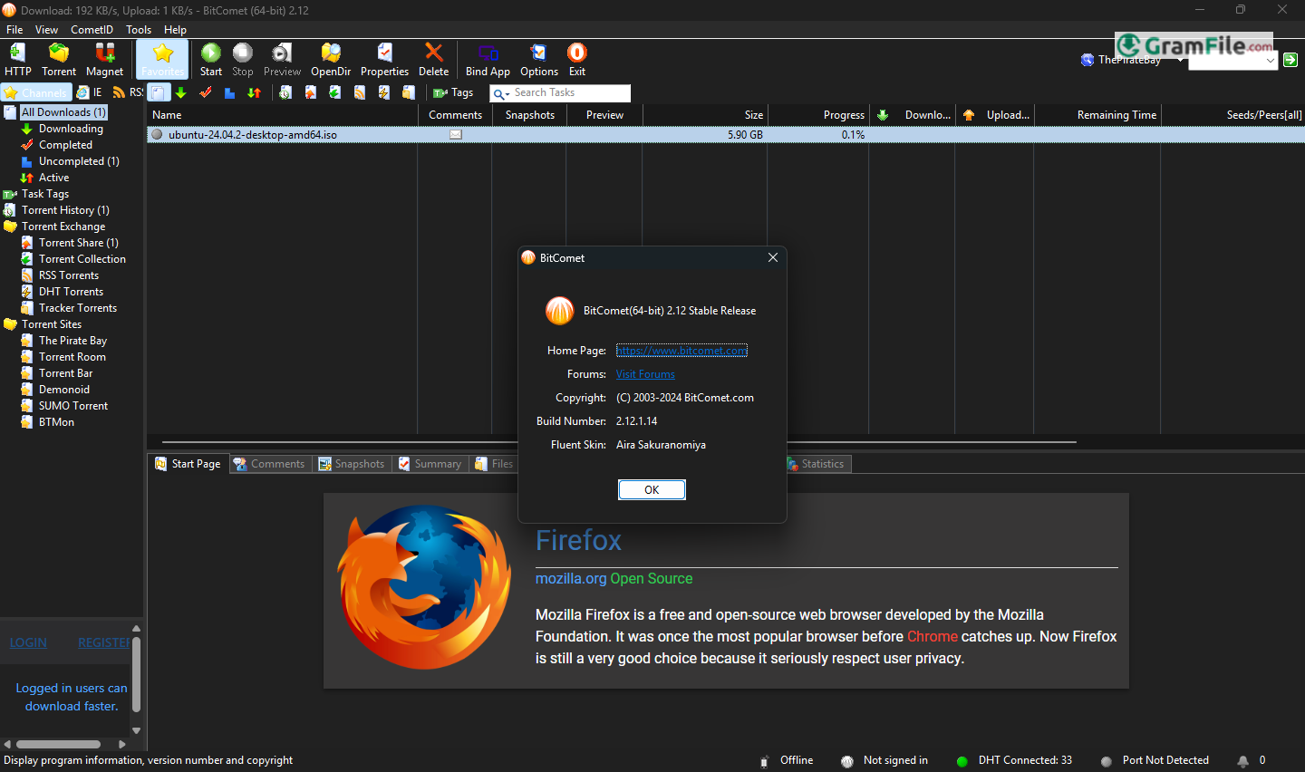The image size is (1305, 772).
Task: Click the LOGIN link in sidebar
Action: click(28, 642)
